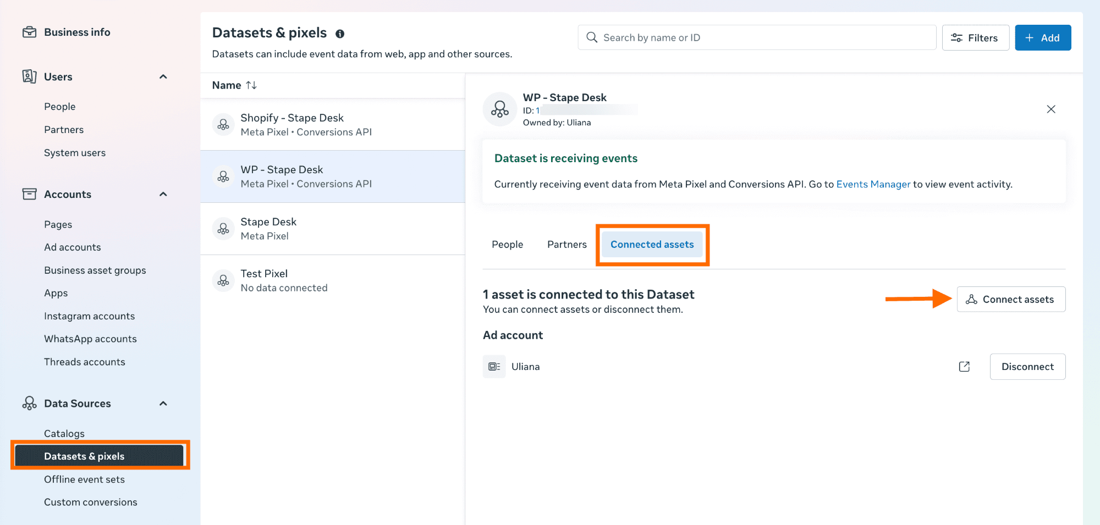
Task: Click the Name sort arrows icon
Action: [x=251, y=85]
